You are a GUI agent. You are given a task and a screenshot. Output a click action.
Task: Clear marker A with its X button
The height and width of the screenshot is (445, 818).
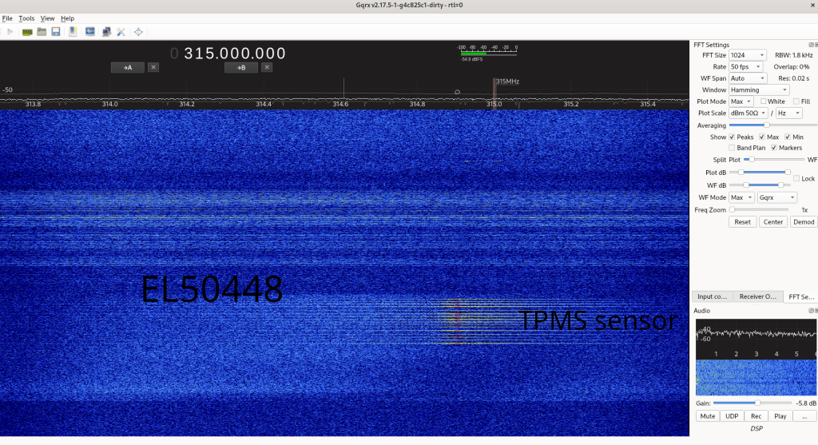pyautogui.click(x=153, y=67)
